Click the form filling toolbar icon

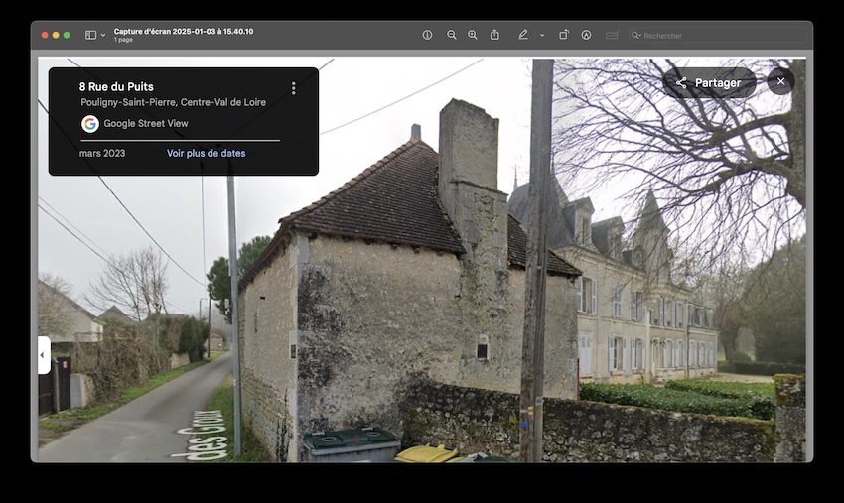(x=612, y=35)
